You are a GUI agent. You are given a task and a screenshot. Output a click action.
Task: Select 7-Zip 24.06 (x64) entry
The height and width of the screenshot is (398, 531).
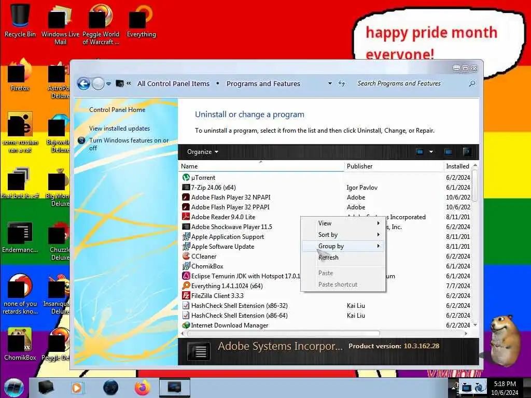[x=213, y=187]
